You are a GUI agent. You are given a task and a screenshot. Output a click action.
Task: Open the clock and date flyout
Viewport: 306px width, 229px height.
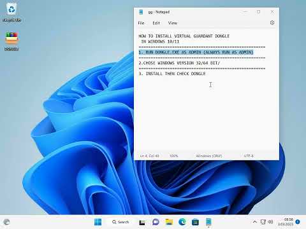pos(286,222)
